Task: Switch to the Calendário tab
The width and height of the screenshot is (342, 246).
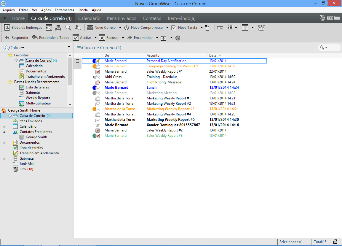Action: pyautogui.click(x=89, y=18)
